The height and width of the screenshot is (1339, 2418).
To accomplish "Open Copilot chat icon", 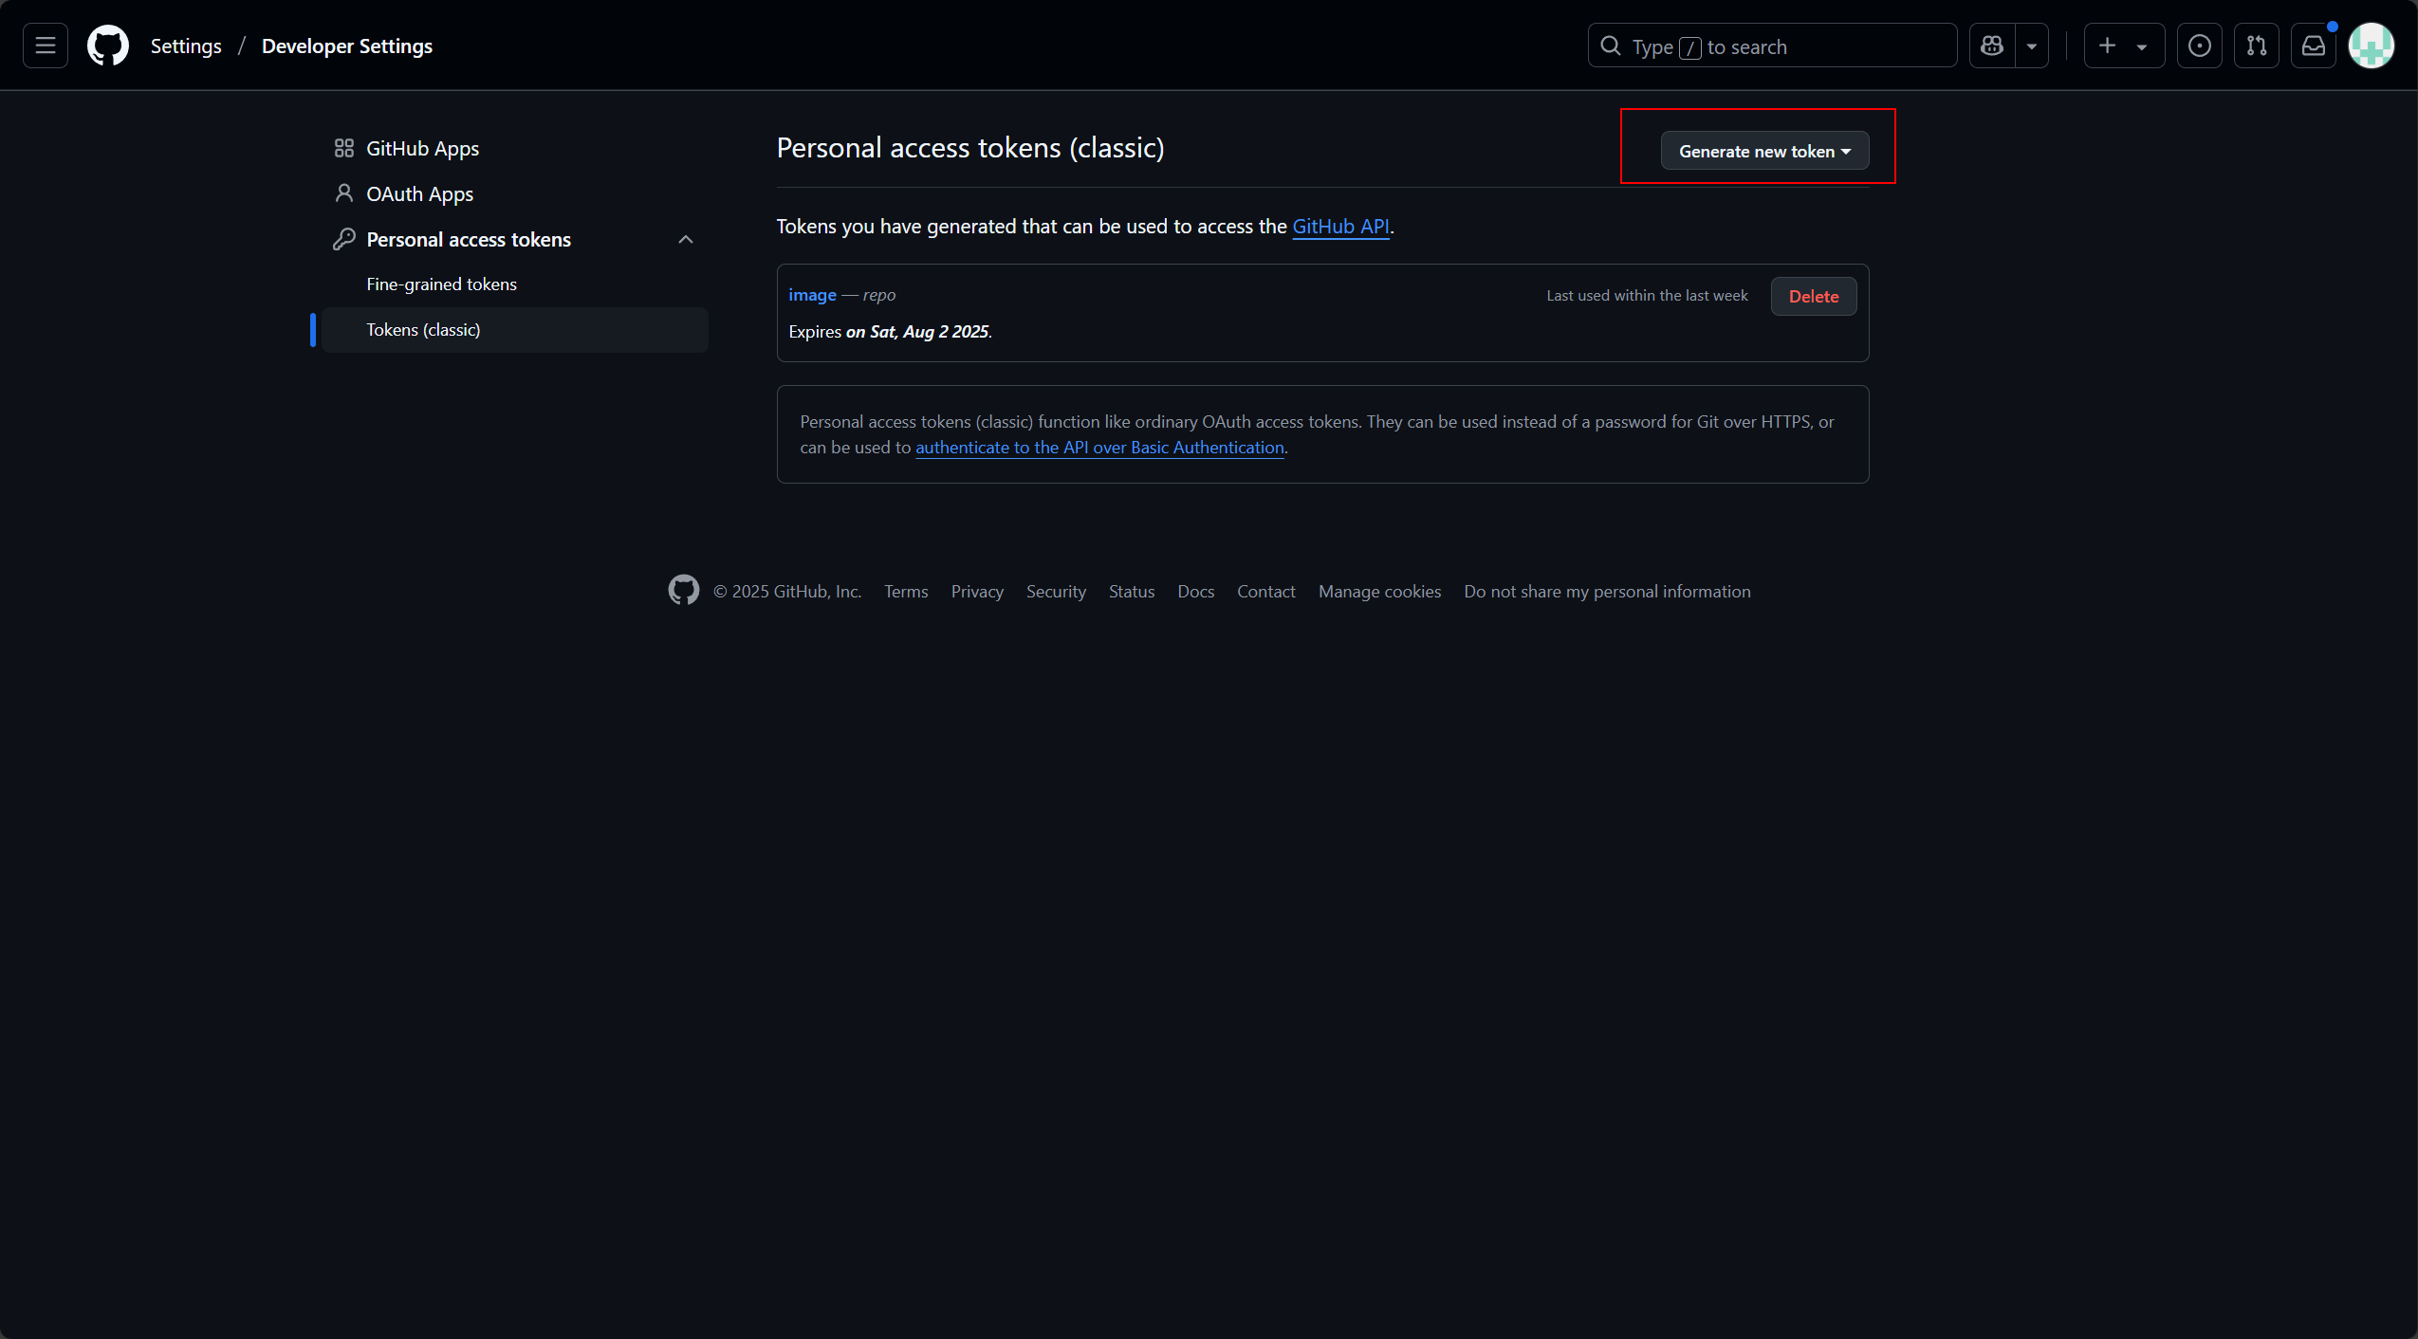I will point(1992,46).
